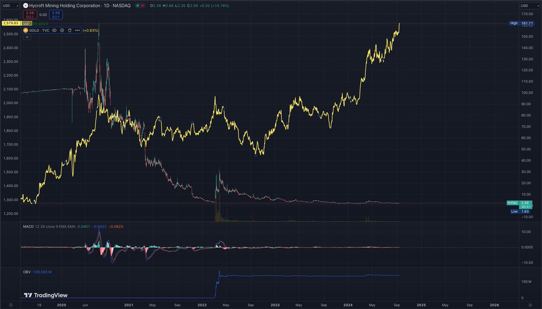The image size is (542, 309).
Task: Click the 2020 label on time axis
Action: (61, 305)
